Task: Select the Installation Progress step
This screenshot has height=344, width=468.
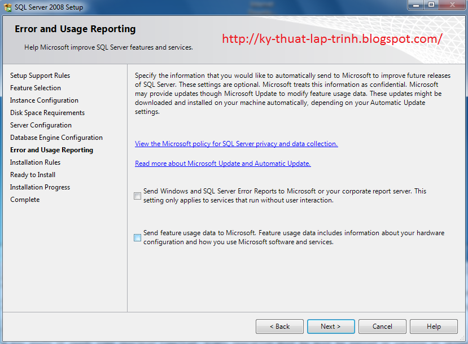Action: tap(40, 187)
